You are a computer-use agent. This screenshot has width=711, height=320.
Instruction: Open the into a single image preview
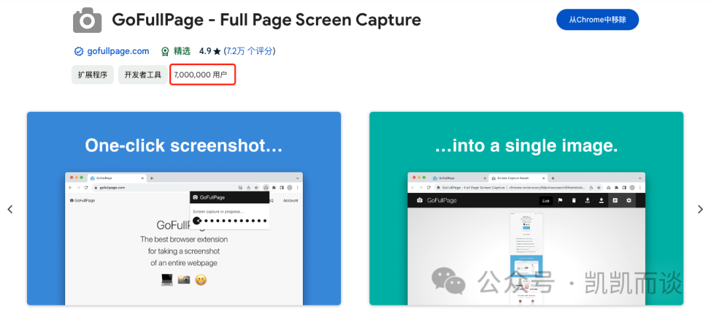click(526, 209)
